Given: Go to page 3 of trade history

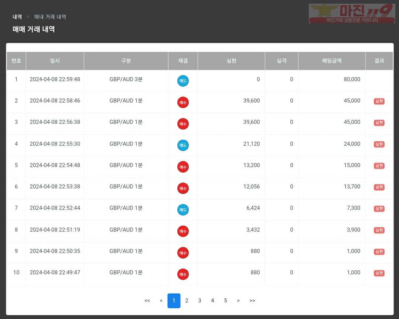Looking at the screenshot, I should (x=200, y=301).
